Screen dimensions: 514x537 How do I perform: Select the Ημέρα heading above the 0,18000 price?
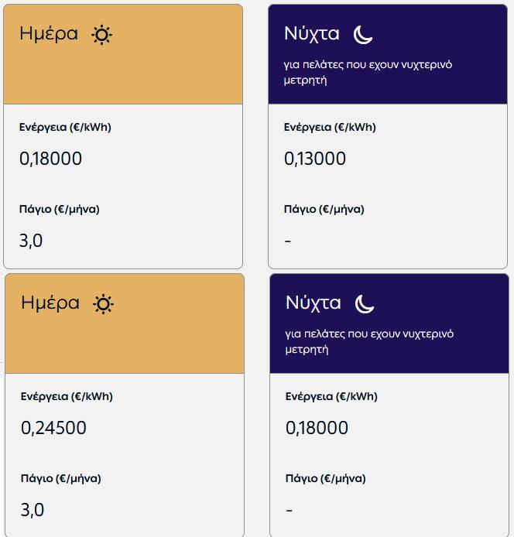click(49, 34)
